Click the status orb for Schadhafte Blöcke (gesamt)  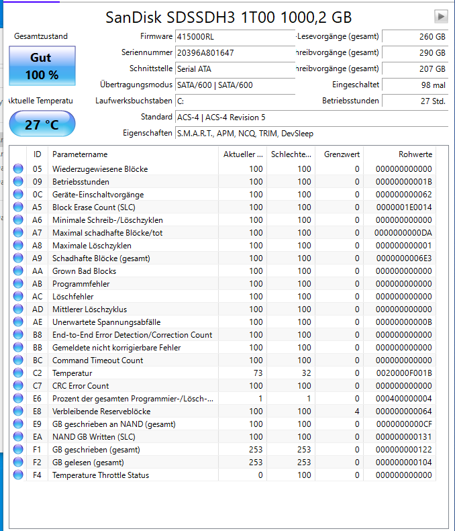tap(18, 258)
